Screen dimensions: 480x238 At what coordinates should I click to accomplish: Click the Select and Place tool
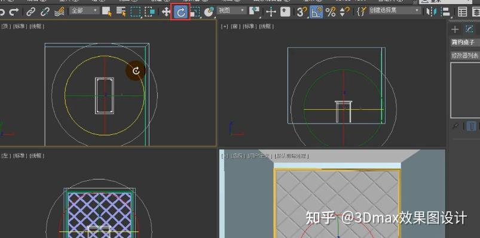(x=209, y=12)
